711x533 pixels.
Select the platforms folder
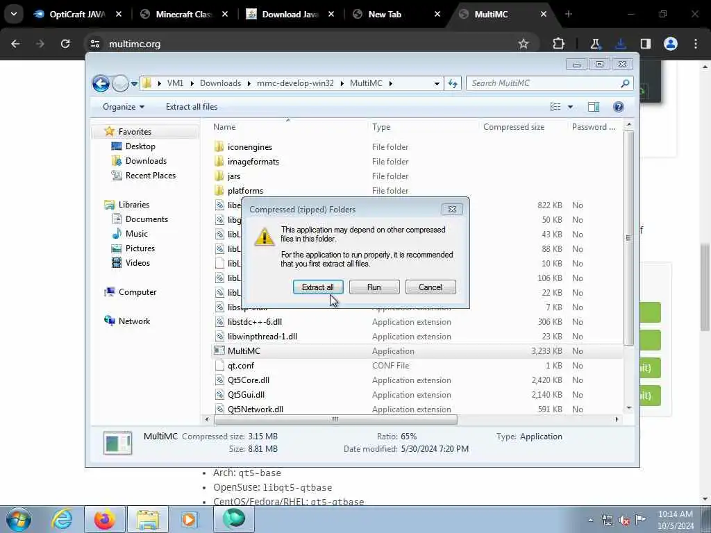tap(245, 190)
